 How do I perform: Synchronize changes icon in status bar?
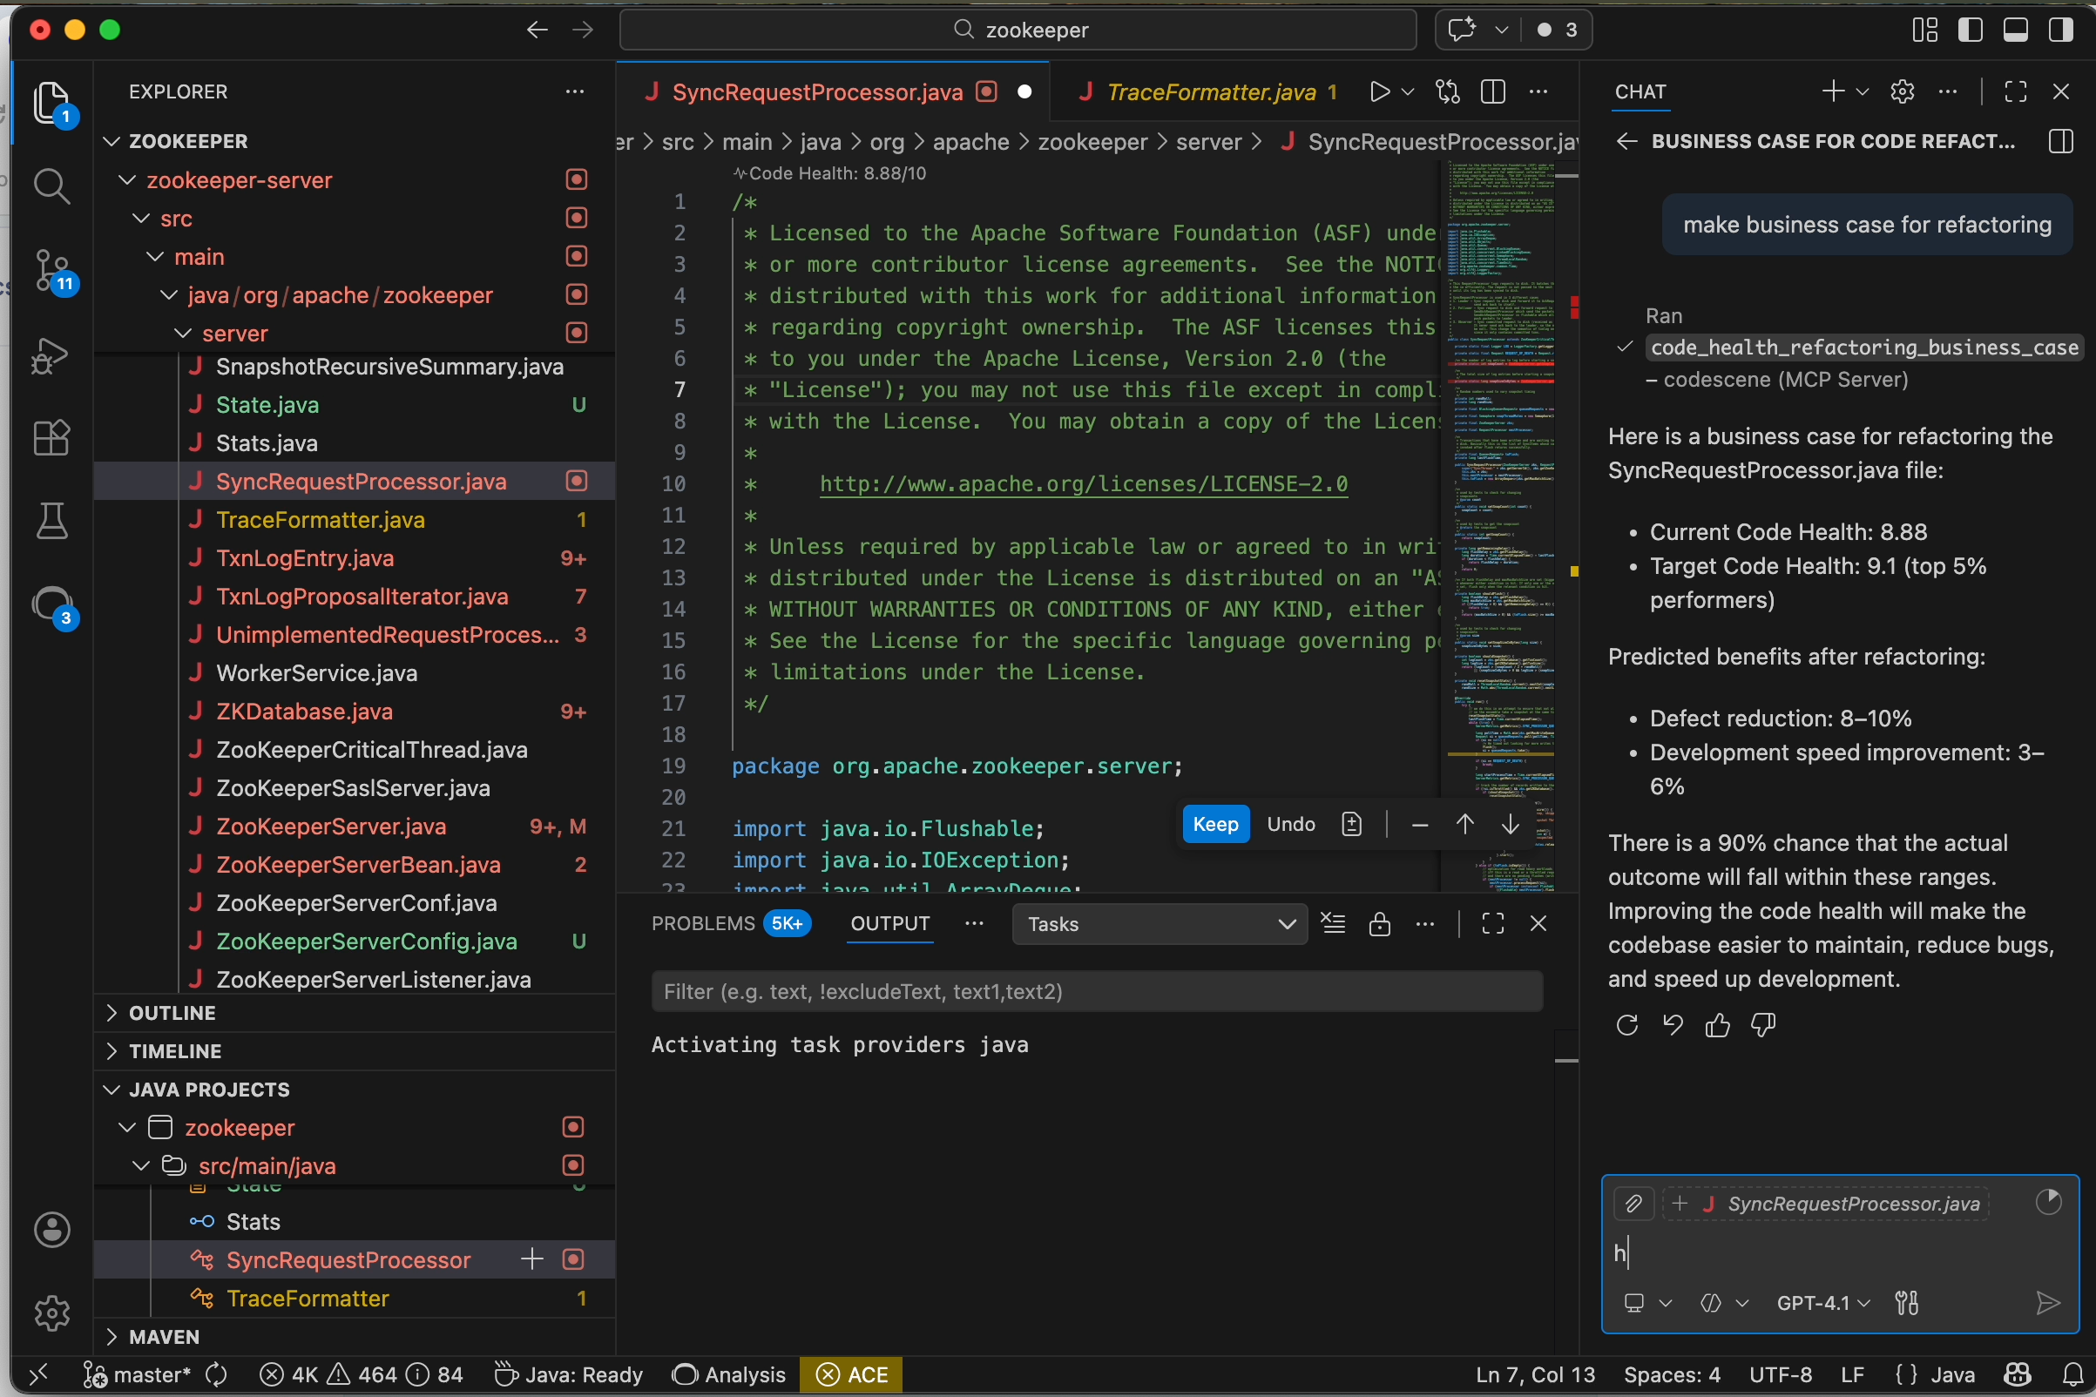pyautogui.click(x=217, y=1374)
